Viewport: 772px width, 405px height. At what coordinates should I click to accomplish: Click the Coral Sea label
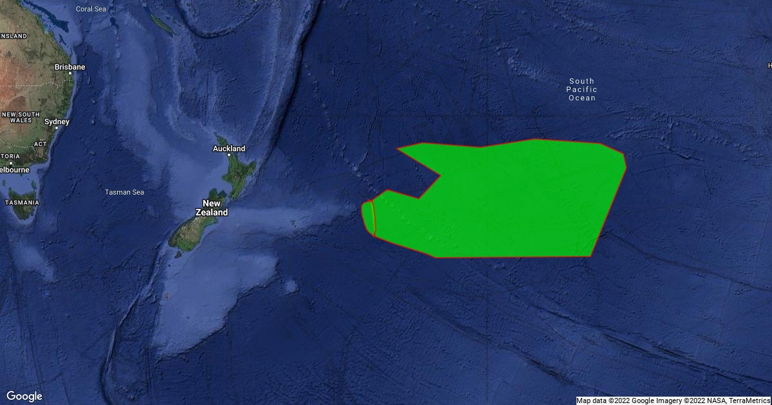click(x=91, y=9)
